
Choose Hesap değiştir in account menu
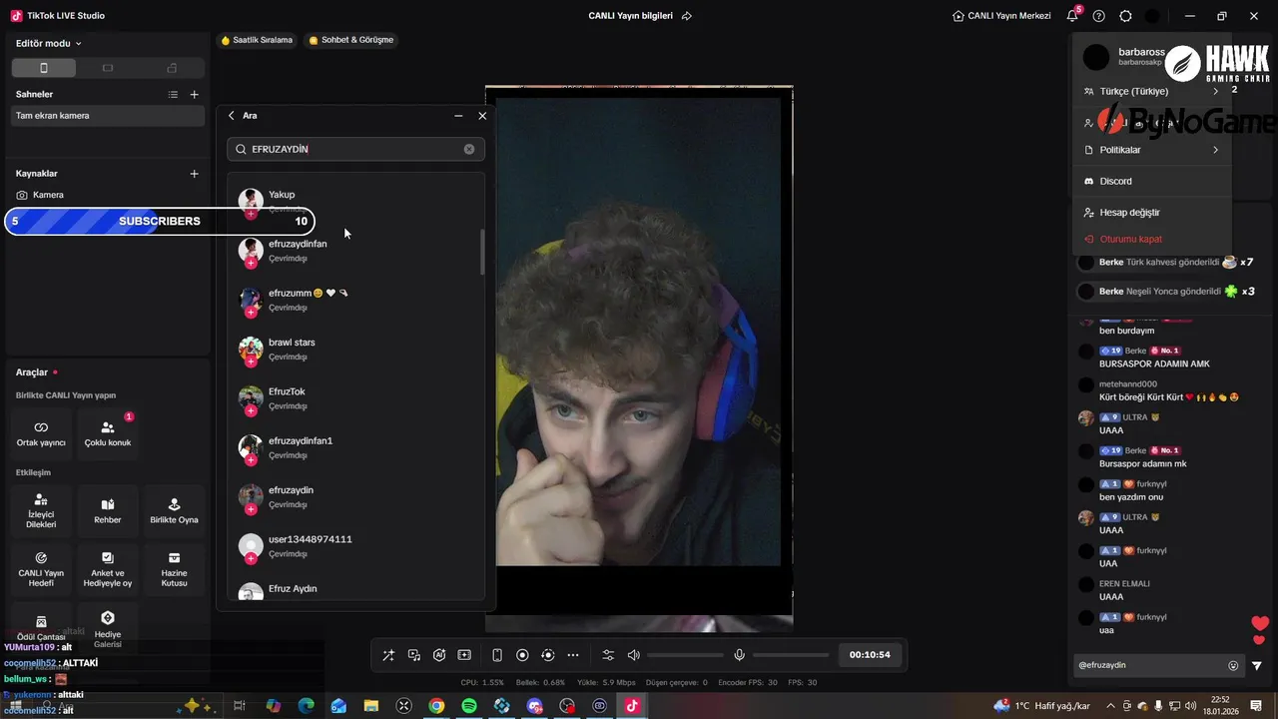click(x=1151, y=213)
